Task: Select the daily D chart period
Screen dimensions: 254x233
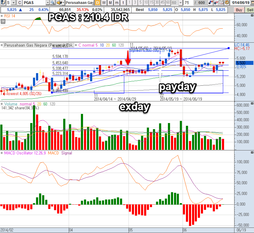Action: pos(97,2)
